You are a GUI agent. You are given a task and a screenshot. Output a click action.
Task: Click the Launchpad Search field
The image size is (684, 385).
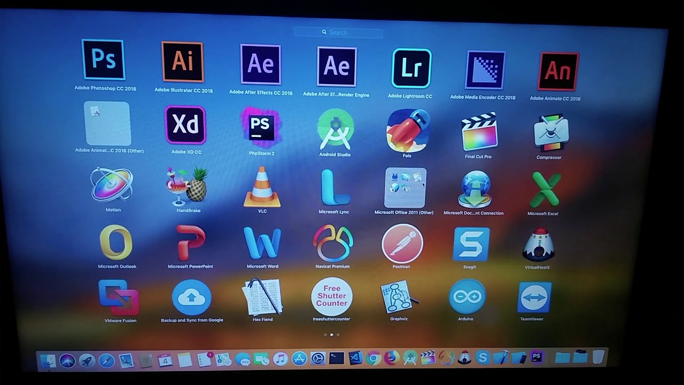(338, 33)
